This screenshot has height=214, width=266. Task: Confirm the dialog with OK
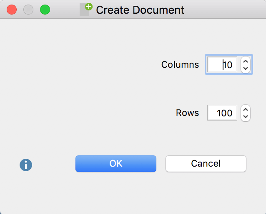pyautogui.click(x=116, y=164)
